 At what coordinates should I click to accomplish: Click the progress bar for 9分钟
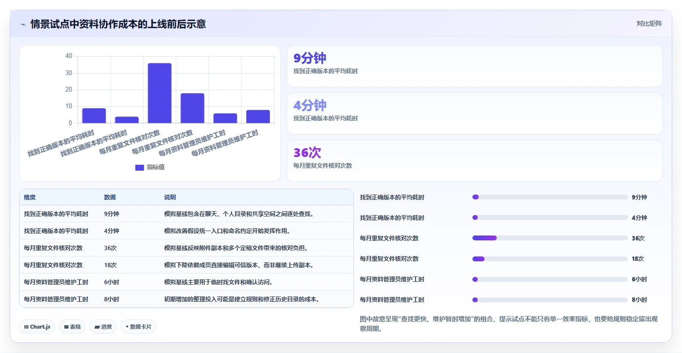[x=550, y=197]
